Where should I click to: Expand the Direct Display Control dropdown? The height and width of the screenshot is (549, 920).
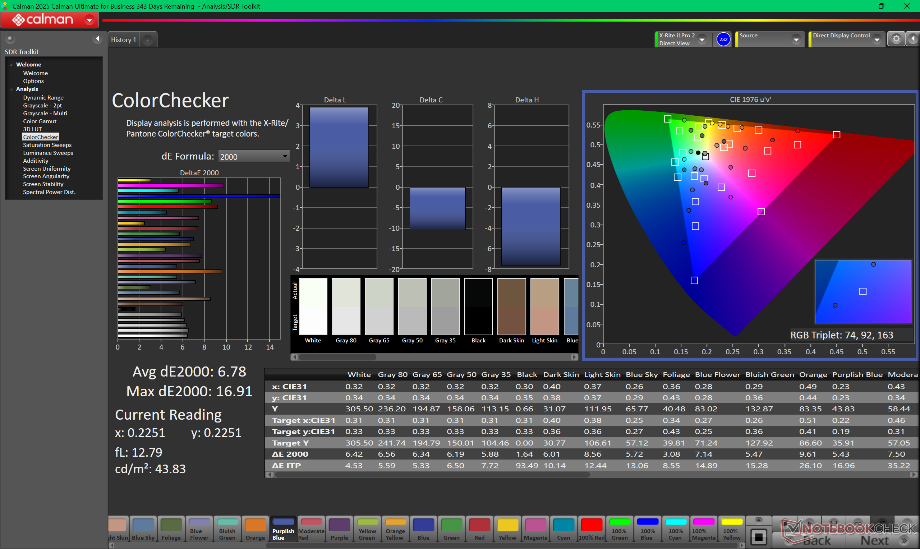click(x=877, y=40)
